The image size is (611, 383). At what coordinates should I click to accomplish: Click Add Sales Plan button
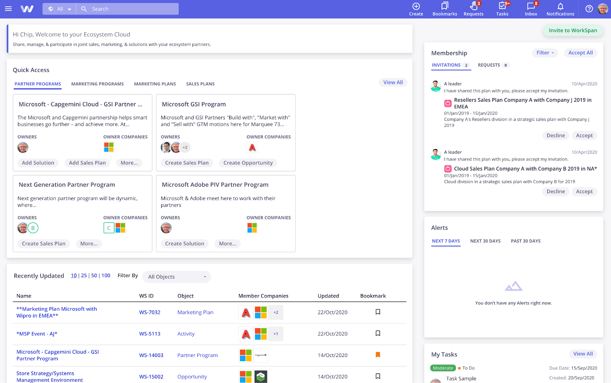pyautogui.click(x=87, y=163)
